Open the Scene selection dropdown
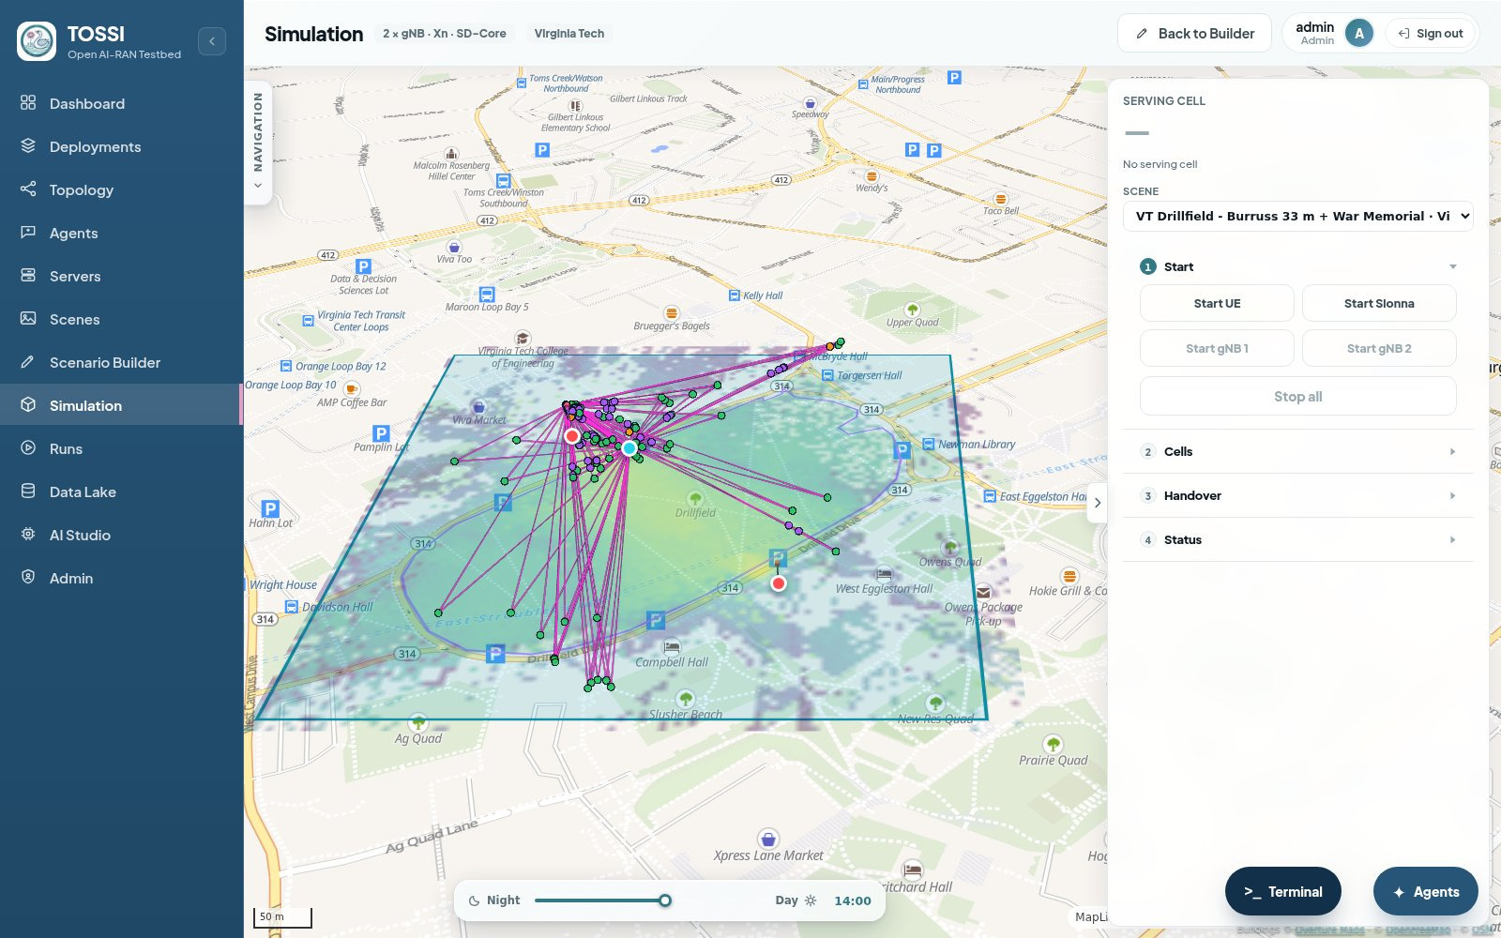Image resolution: width=1501 pixels, height=938 pixels. point(1298,216)
